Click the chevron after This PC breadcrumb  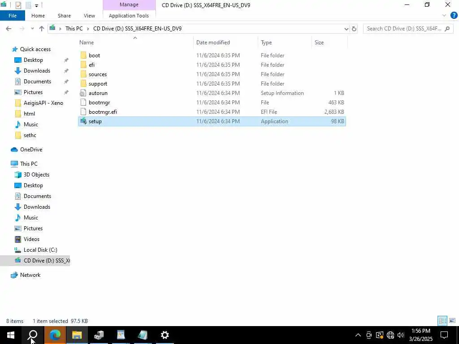[88, 29]
